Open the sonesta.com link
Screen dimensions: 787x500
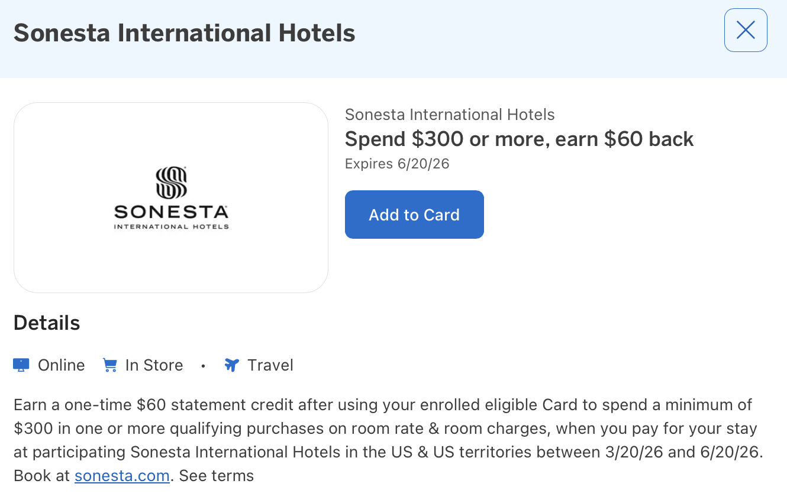[x=122, y=475]
